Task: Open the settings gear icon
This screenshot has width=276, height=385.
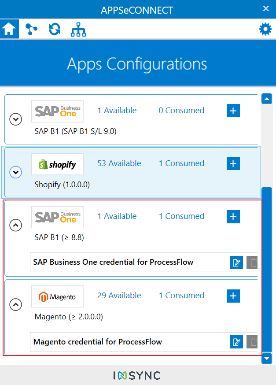Action: (265, 29)
